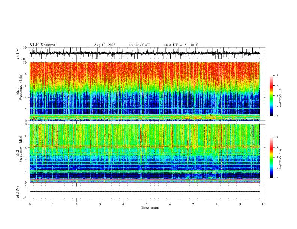Click time-axis tick label "7"
Image resolution: width=297 pixels, height=229 pixels.
(193, 204)
